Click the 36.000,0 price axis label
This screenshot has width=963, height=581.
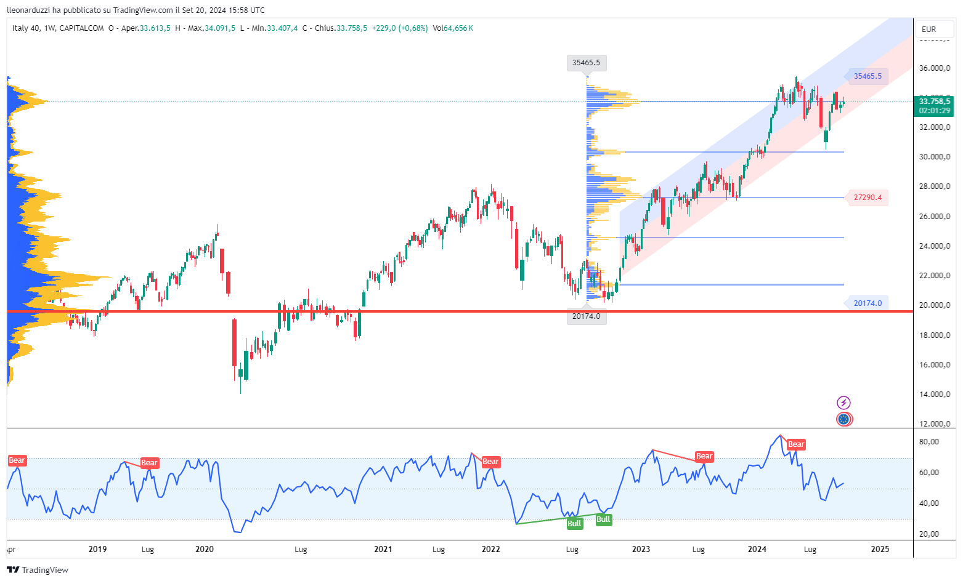935,68
